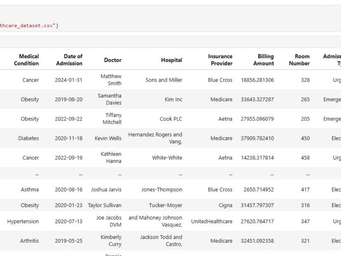Select the Hospital column header
Image resolution: width=341 pixels, height=256 pixels.
pos(172,60)
